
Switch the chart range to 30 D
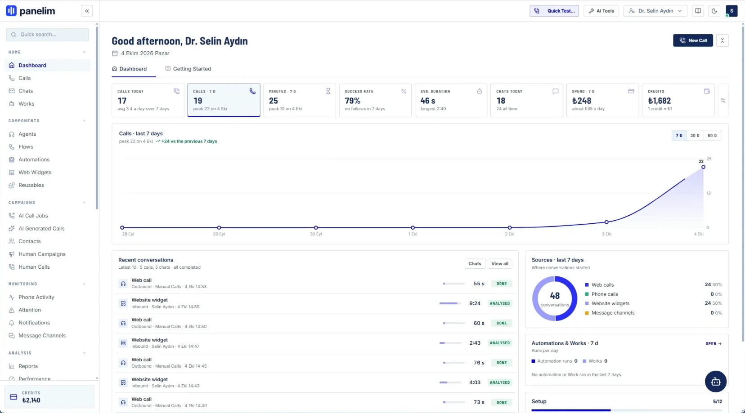(x=695, y=135)
